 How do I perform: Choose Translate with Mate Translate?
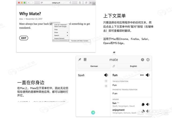pos(80,41)
